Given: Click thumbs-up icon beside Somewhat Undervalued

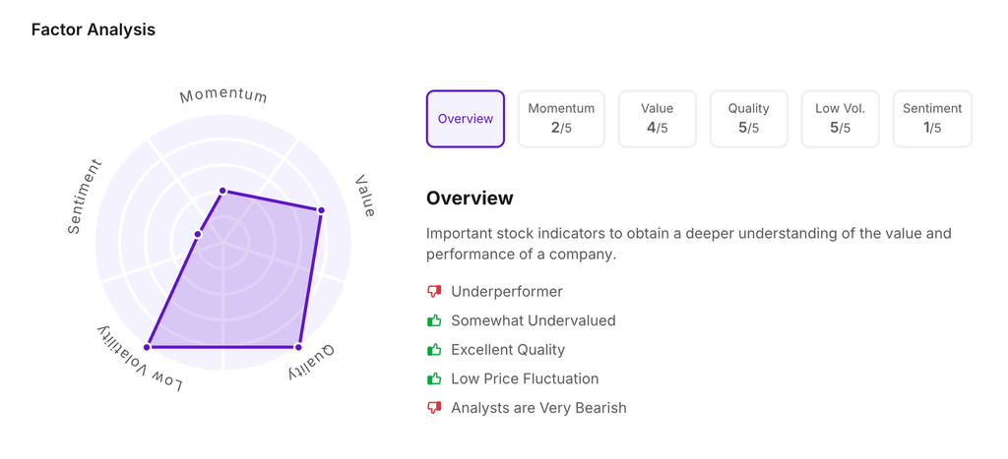Looking at the screenshot, I should coord(434,320).
